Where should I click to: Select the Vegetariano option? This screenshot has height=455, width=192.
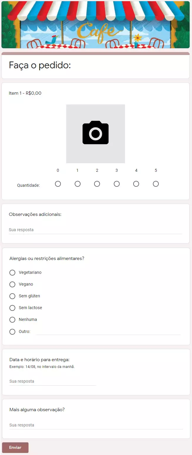12,273
